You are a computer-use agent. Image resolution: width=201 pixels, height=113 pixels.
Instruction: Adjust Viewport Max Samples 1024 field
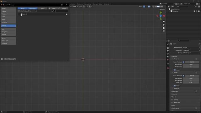tap(191, 65)
